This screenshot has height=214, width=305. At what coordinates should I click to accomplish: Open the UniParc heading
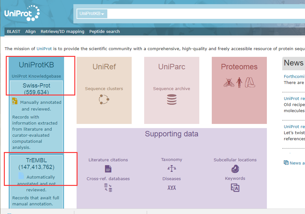[172, 67]
